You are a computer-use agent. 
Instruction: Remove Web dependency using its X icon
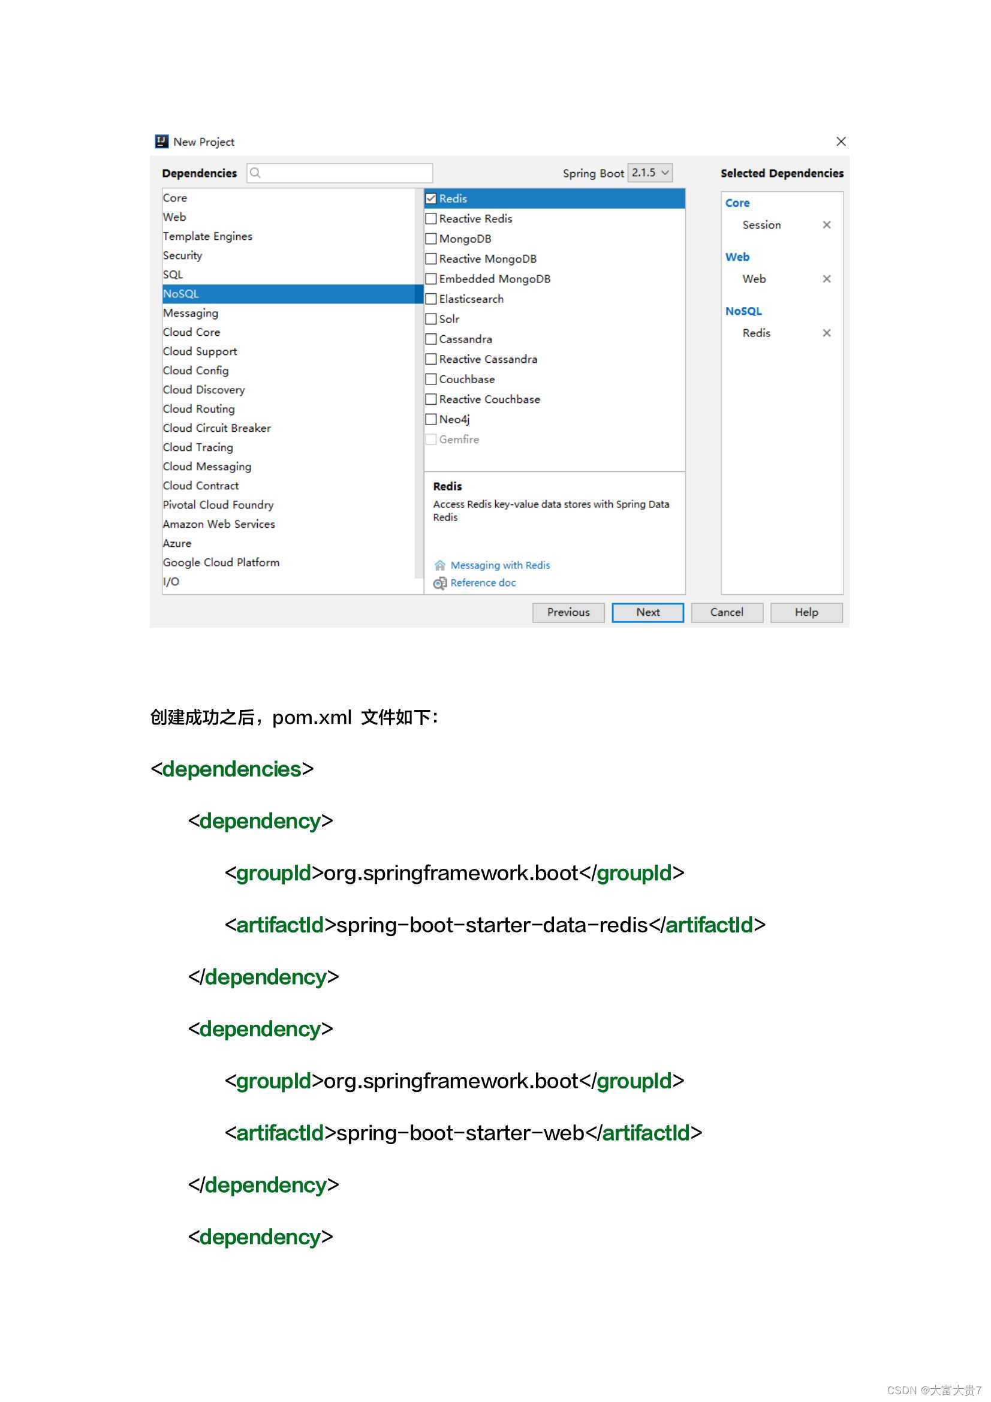click(x=827, y=278)
